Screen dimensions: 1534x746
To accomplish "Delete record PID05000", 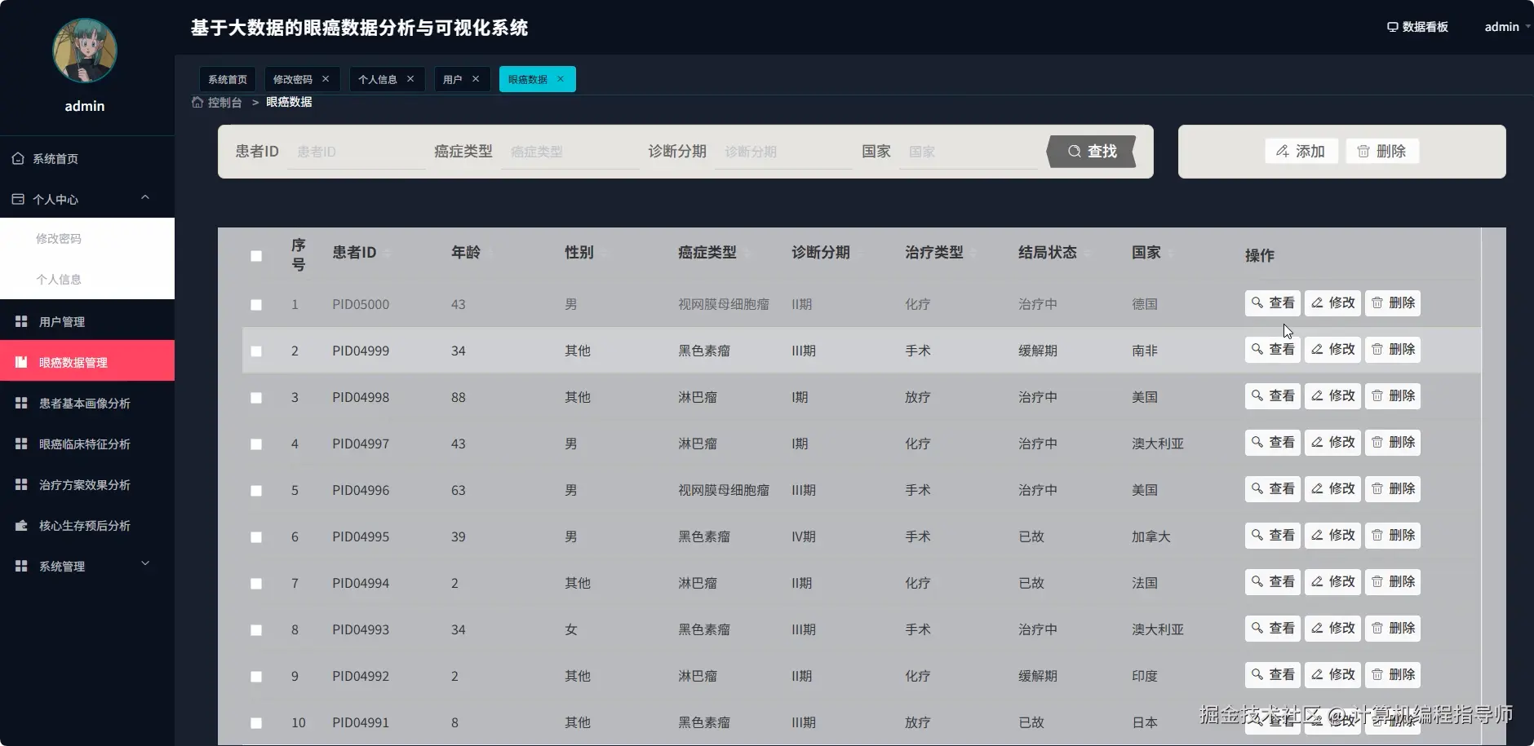I will pos(1393,302).
